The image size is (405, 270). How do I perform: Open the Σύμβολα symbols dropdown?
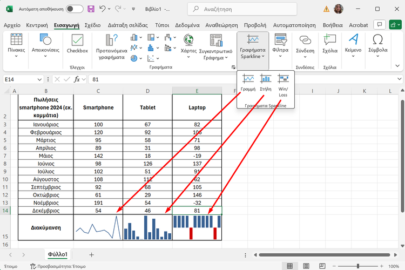point(377,46)
